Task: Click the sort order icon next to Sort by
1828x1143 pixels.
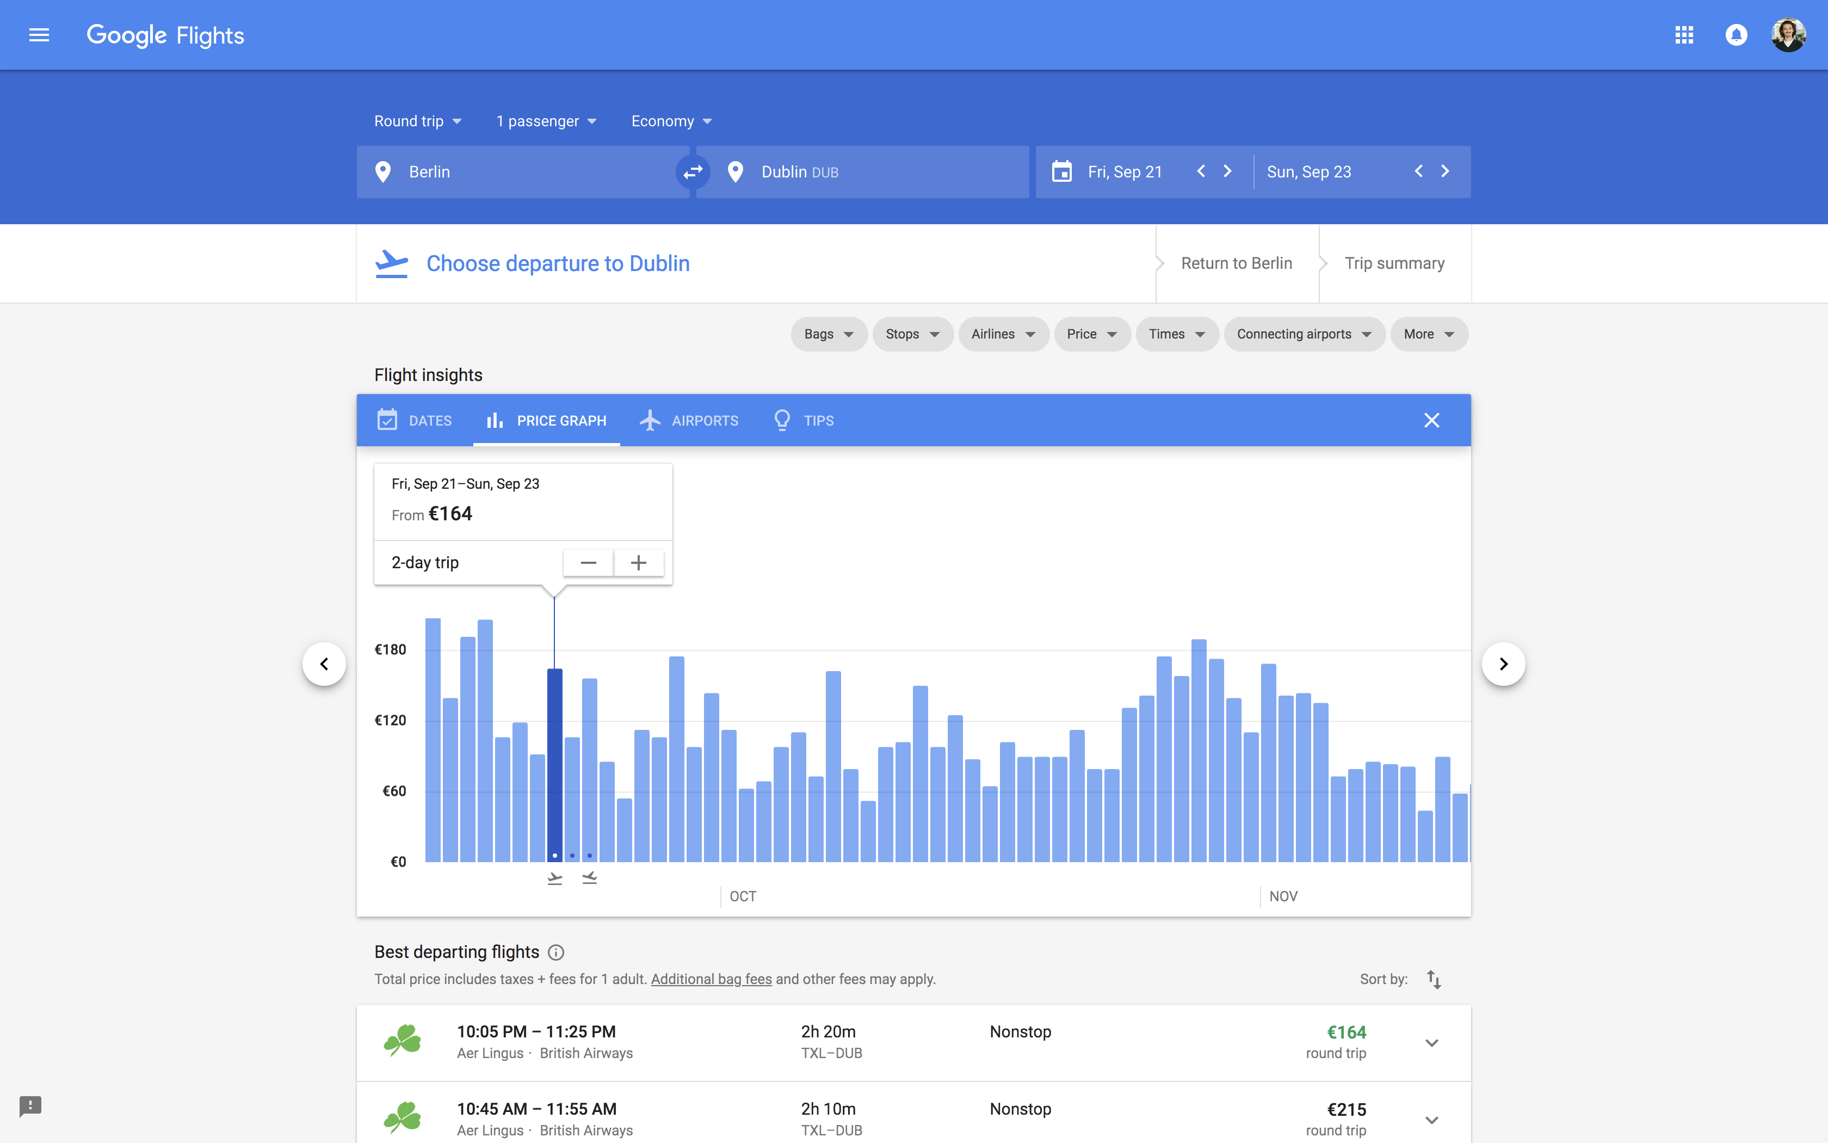Action: pyautogui.click(x=1434, y=979)
